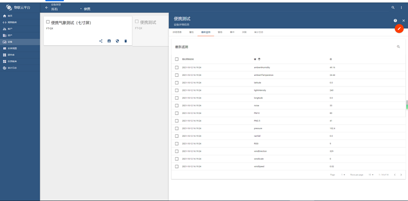Check the 便携测试 card checkbox
Image resolution: width=408 pixels, height=201 pixels.
point(137,21)
